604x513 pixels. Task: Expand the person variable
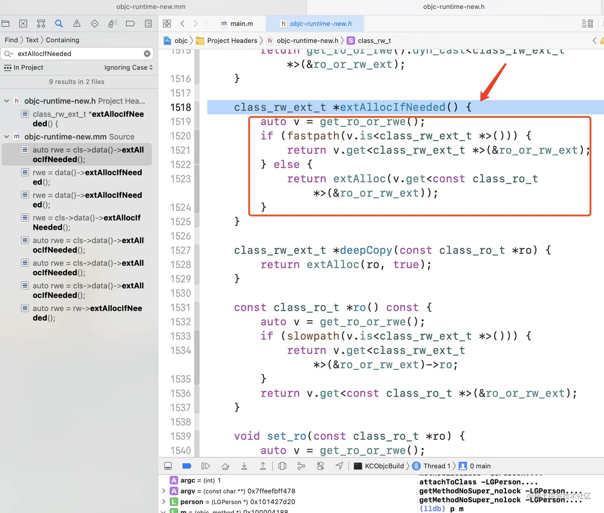point(163,502)
